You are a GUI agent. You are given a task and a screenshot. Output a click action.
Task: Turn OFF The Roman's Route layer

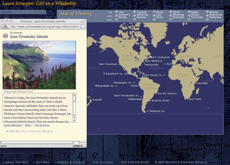(117, 20)
